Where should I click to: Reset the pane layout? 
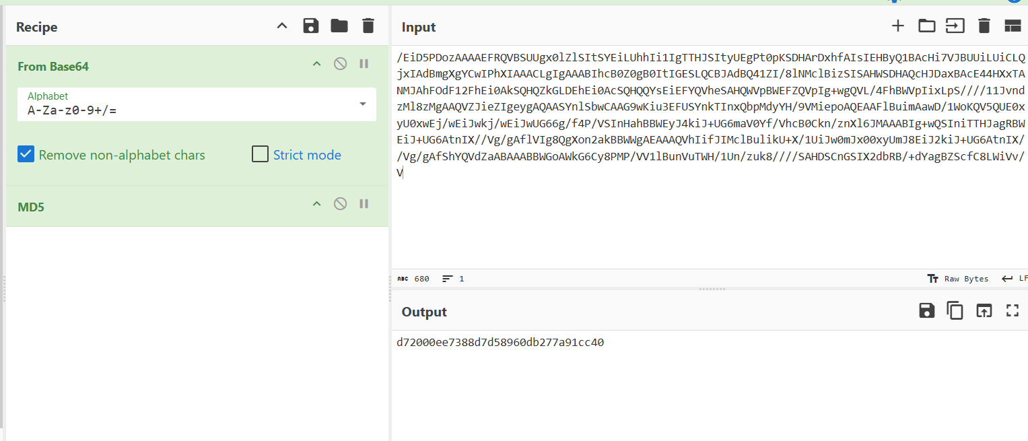coord(1013,26)
